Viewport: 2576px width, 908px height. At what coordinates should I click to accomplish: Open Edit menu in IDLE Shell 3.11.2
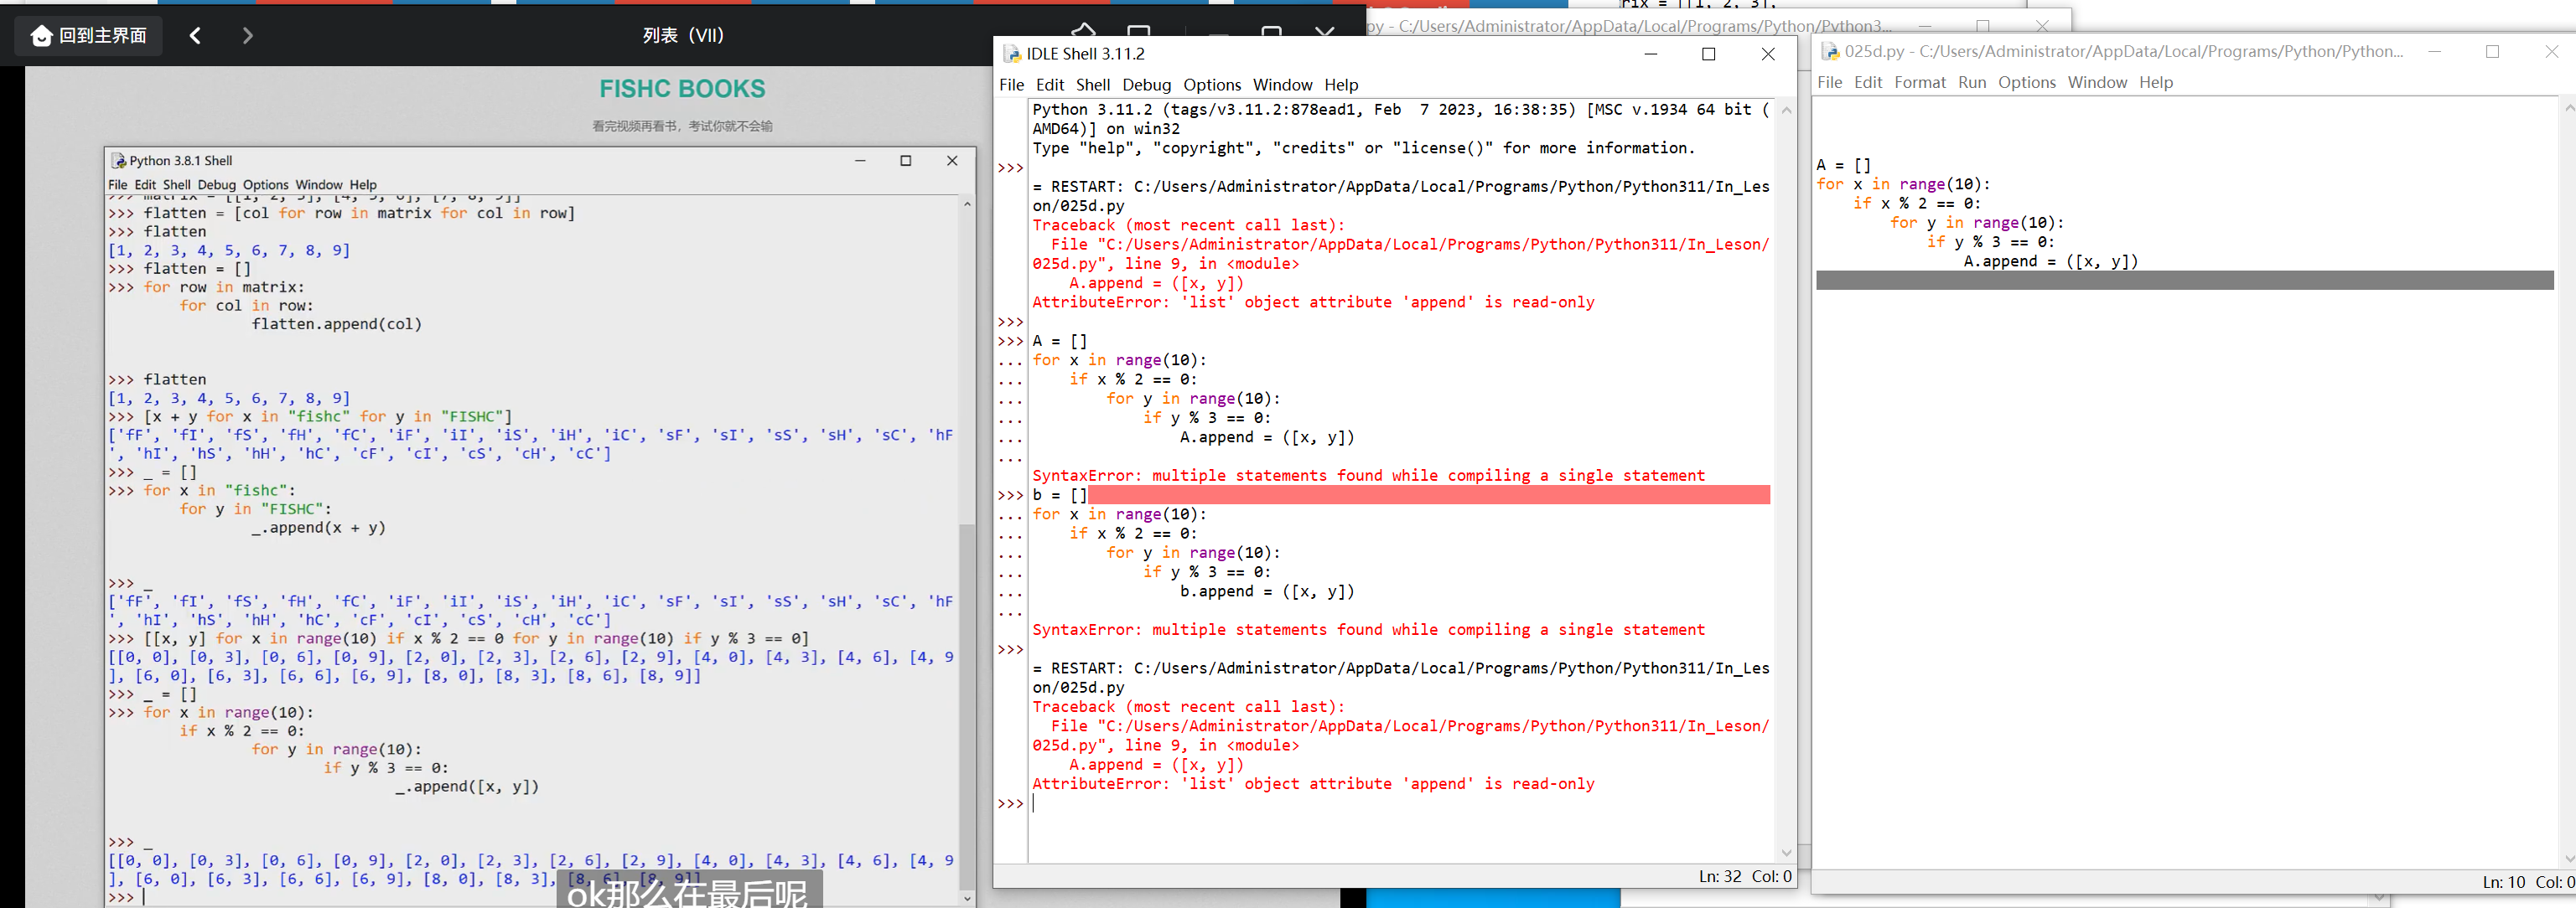1049,85
